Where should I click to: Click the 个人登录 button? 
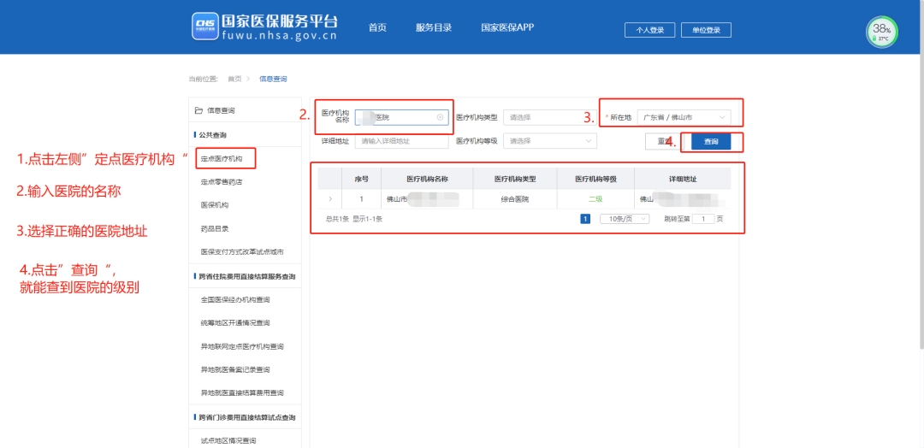(650, 30)
